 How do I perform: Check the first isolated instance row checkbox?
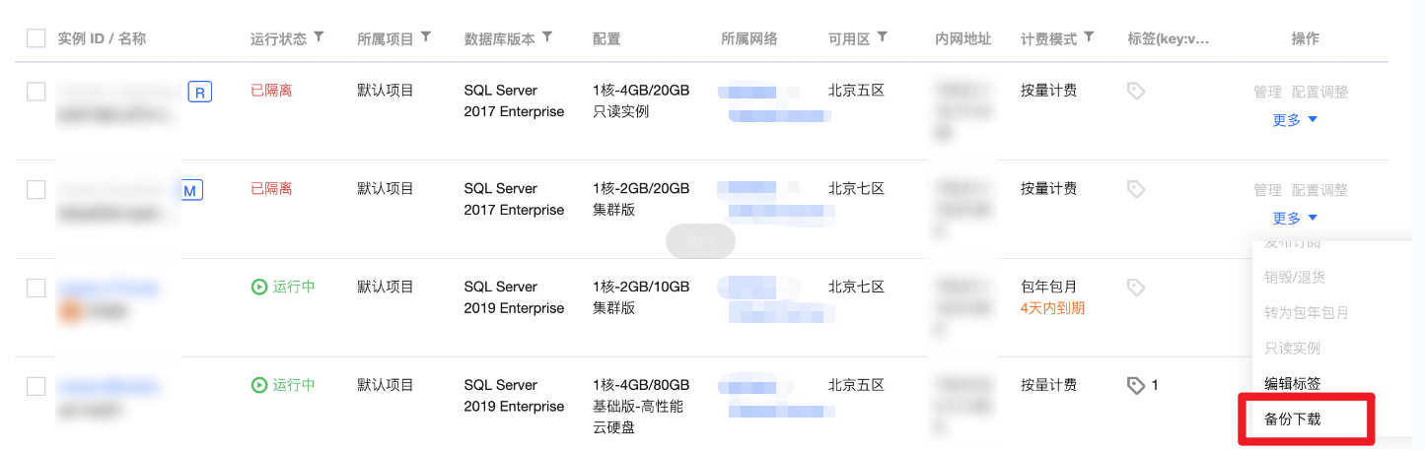[36, 92]
